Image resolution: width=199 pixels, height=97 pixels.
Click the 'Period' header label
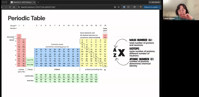pyautogui.click(x=13, y=28)
